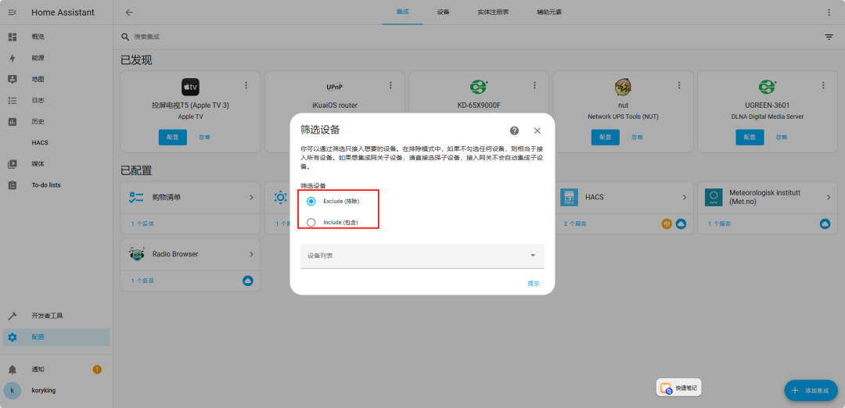
Task: Click HACS card orange custom-integration badge
Action: click(667, 224)
